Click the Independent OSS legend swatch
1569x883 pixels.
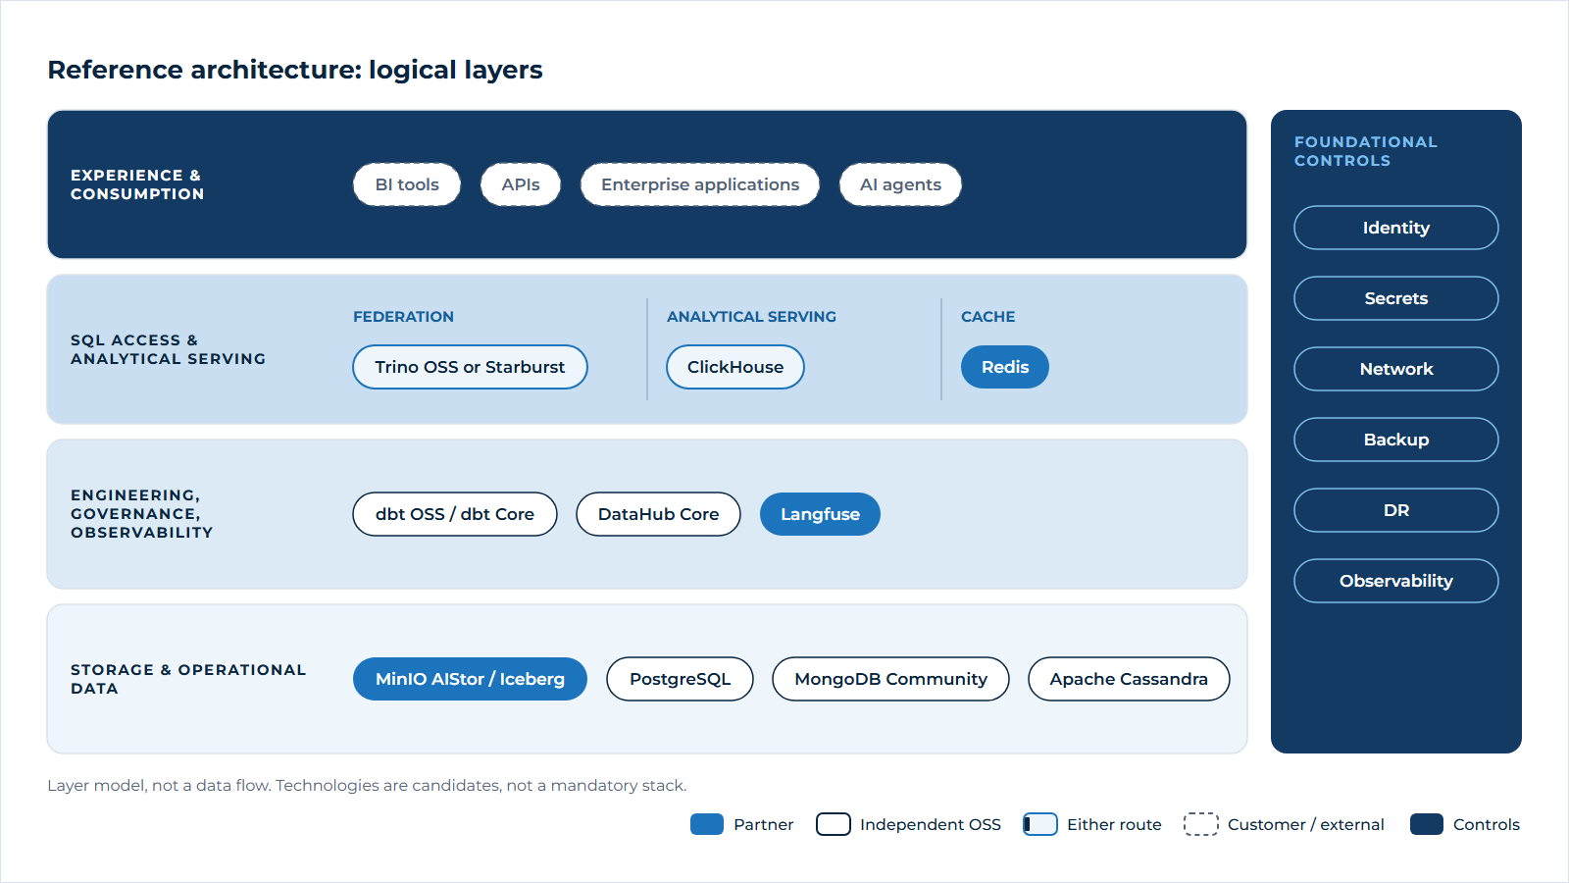point(834,824)
